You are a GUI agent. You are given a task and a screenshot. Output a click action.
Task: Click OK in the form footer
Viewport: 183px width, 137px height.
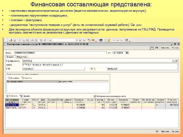[157, 131]
